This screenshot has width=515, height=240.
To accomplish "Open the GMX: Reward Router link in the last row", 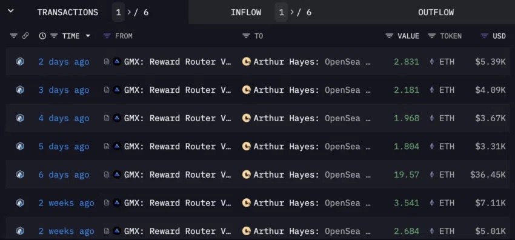I will click(x=178, y=231).
